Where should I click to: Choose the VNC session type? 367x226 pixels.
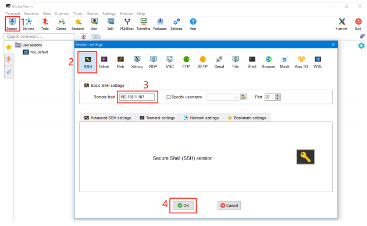pos(170,62)
